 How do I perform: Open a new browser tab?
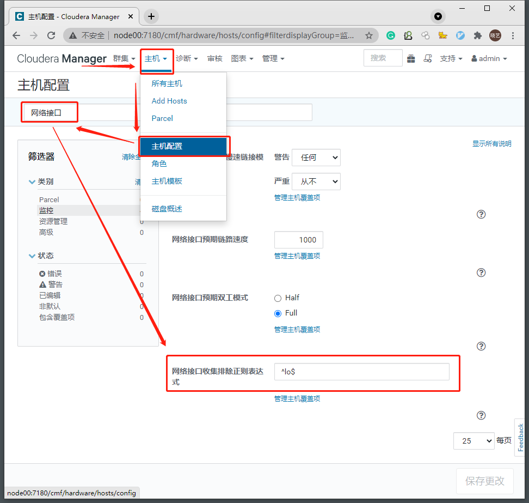pos(151,16)
